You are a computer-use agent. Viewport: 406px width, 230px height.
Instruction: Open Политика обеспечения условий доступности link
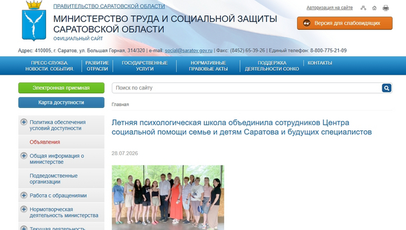pyautogui.click(x=57, y=125)
